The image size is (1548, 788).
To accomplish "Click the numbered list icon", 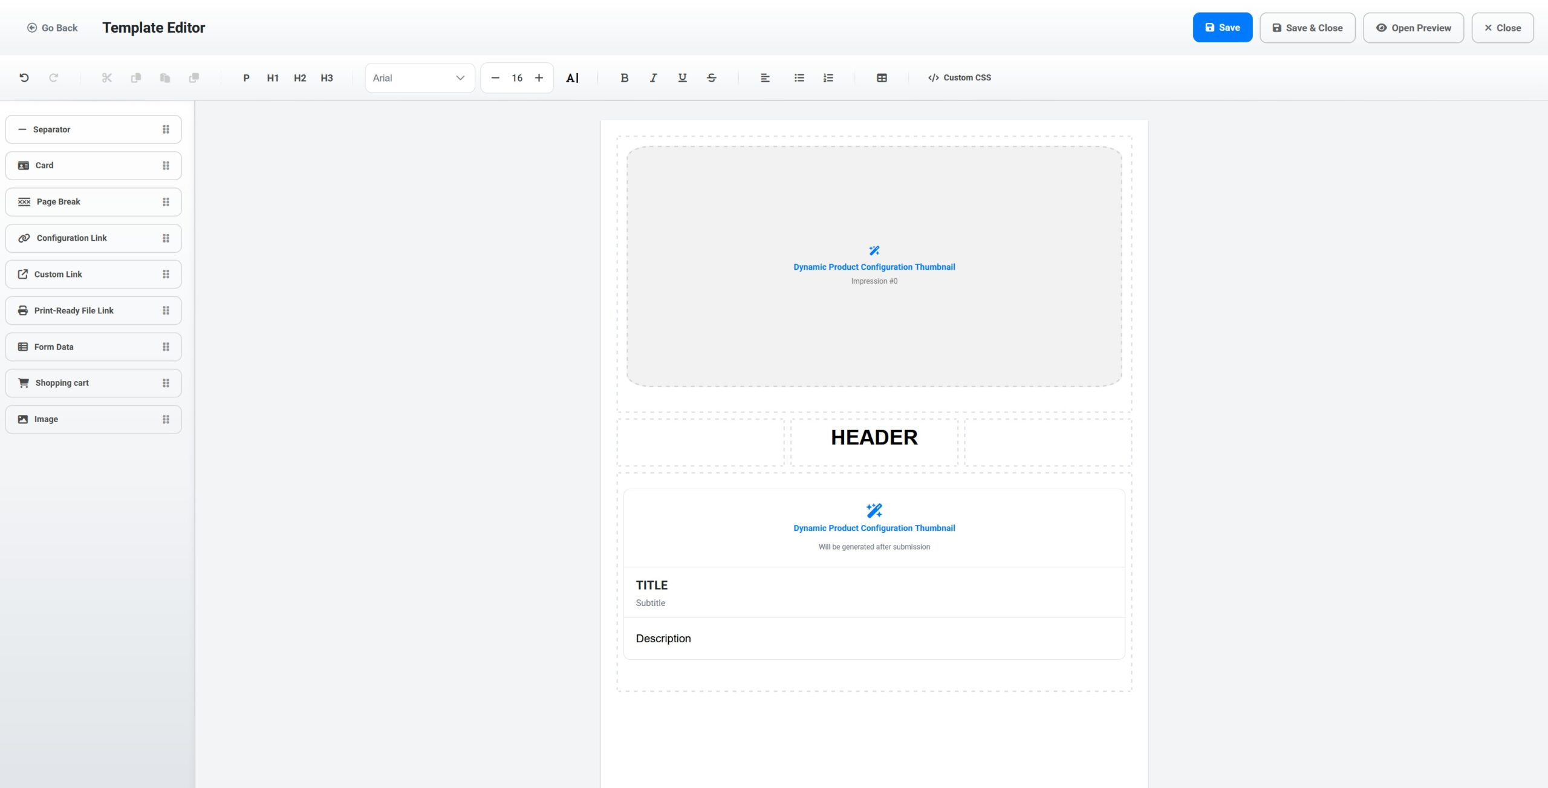I will (x=828, y=77).
